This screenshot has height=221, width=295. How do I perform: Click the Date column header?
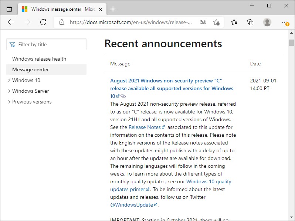(255, 64)
